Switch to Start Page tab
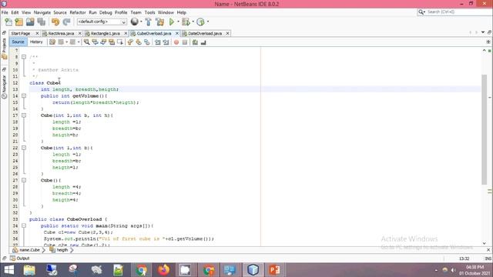Viewport: 493px width, 277px height. (21, 33)
